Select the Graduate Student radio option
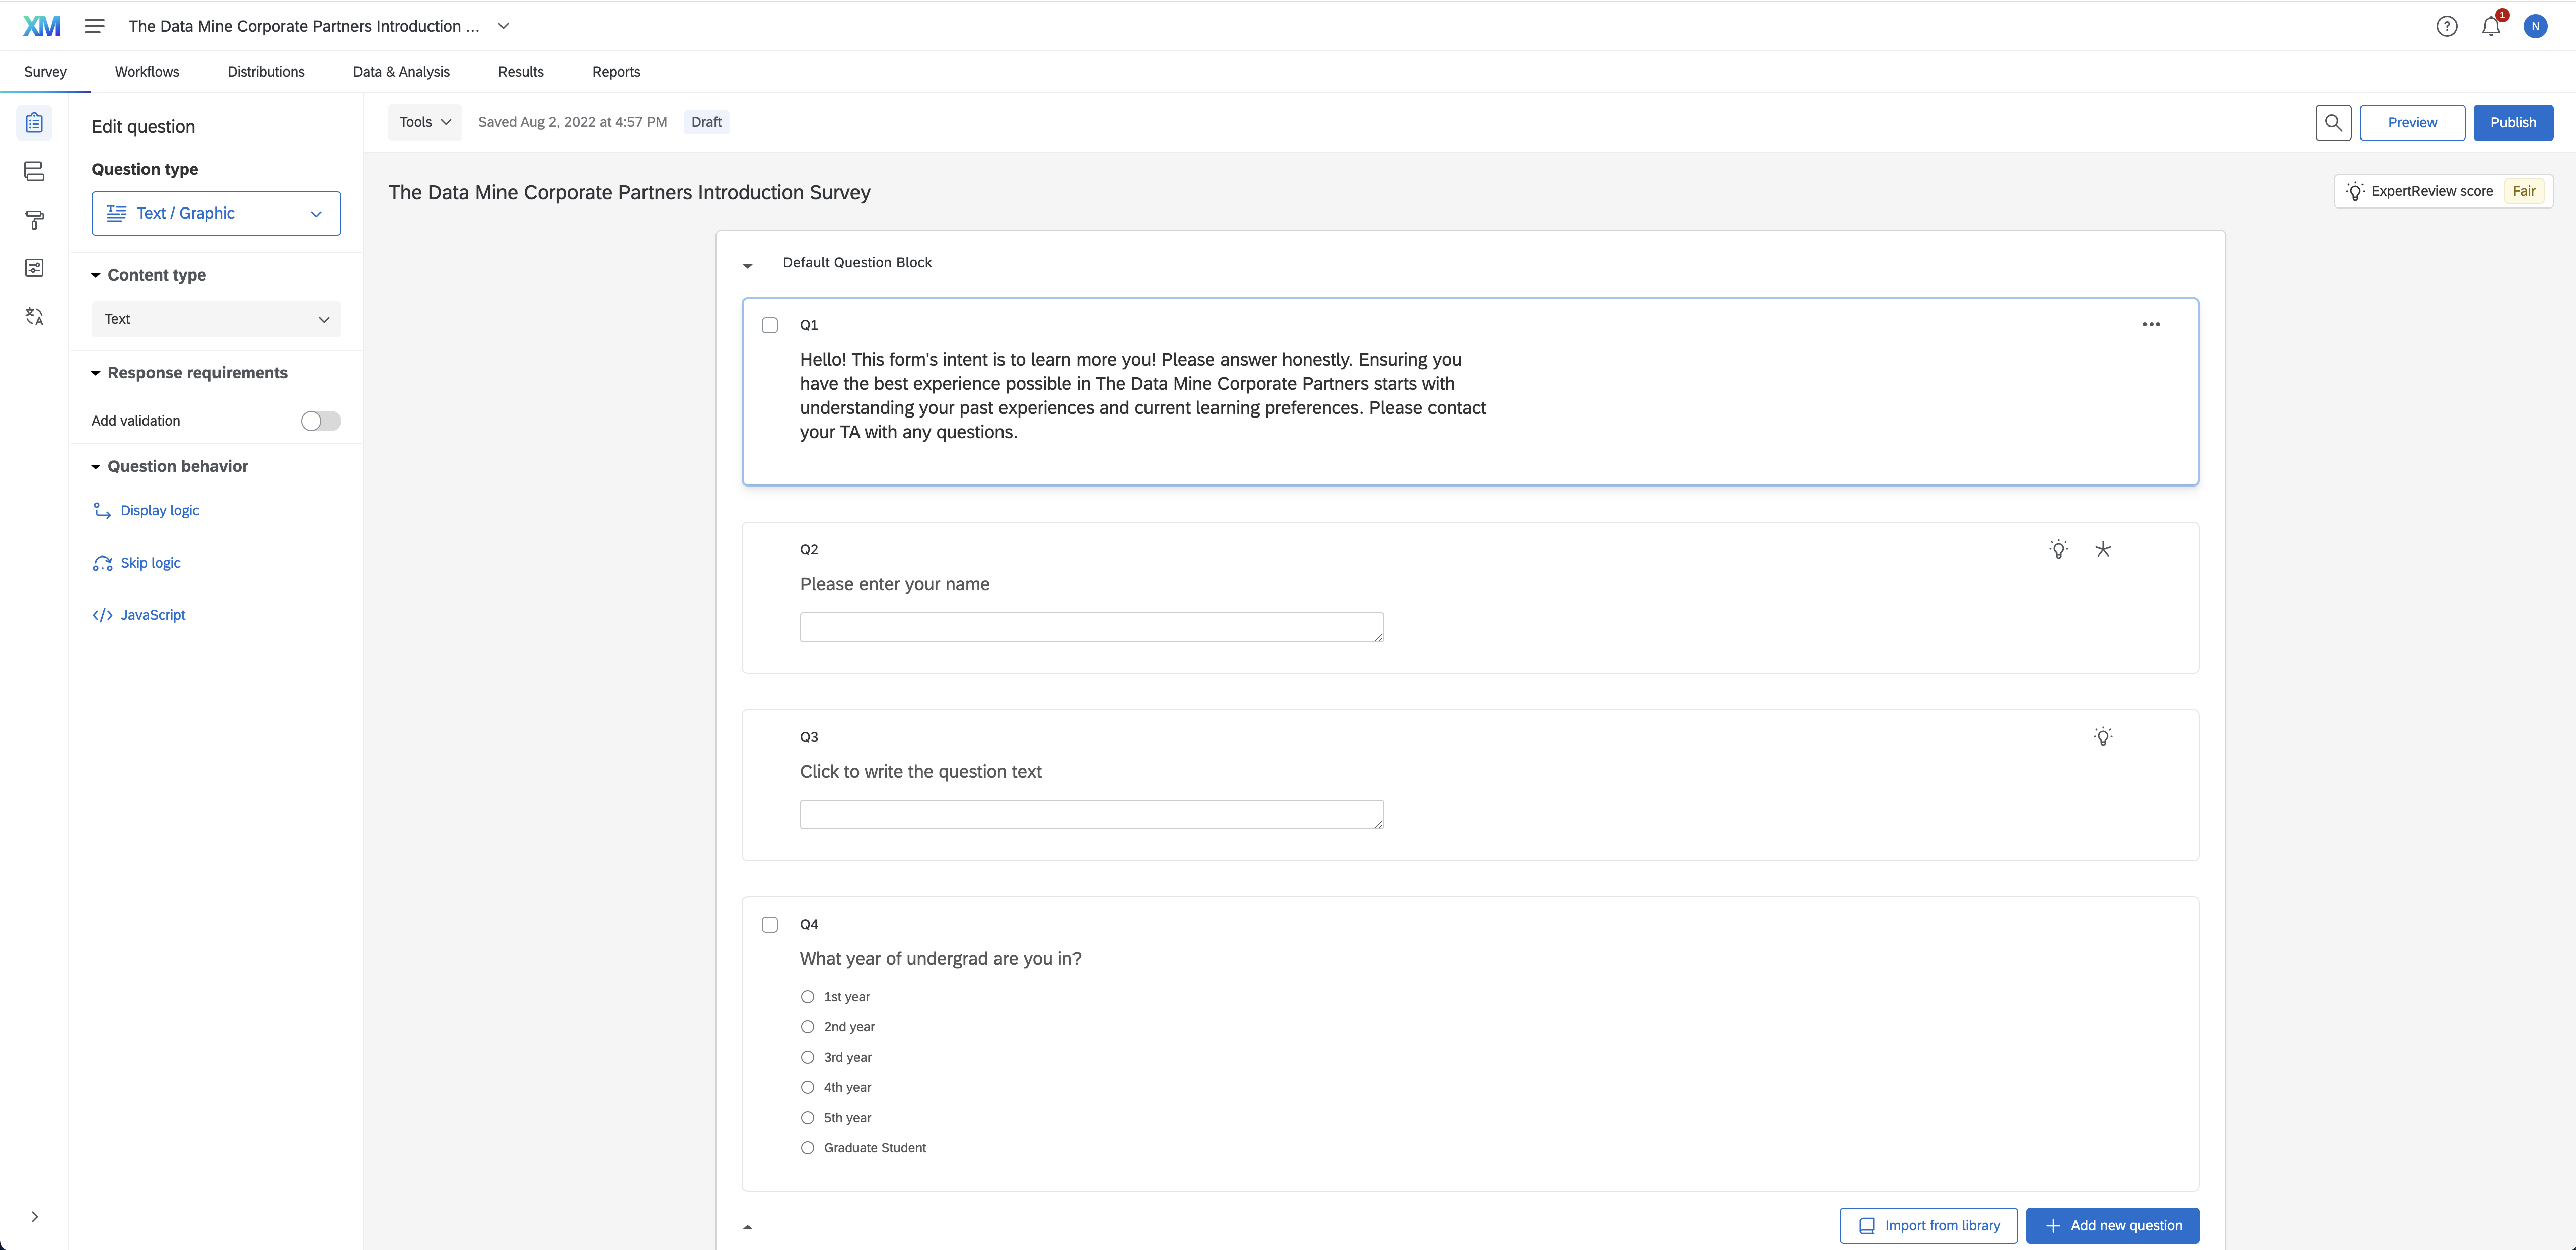 tap(807, 1148)
